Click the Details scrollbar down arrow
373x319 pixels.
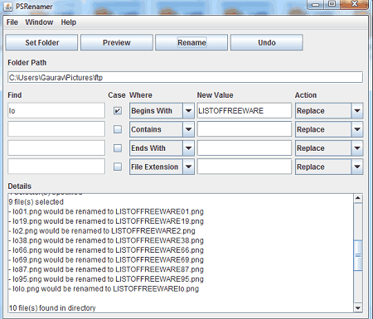[358, 308]
